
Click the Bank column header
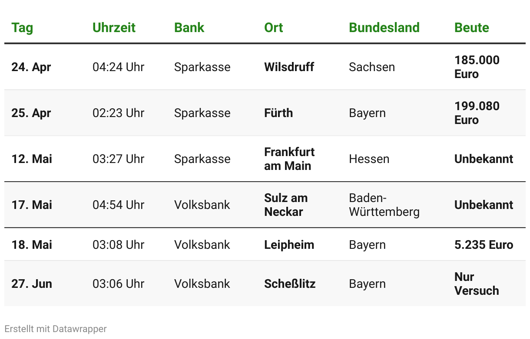point(189,28)
